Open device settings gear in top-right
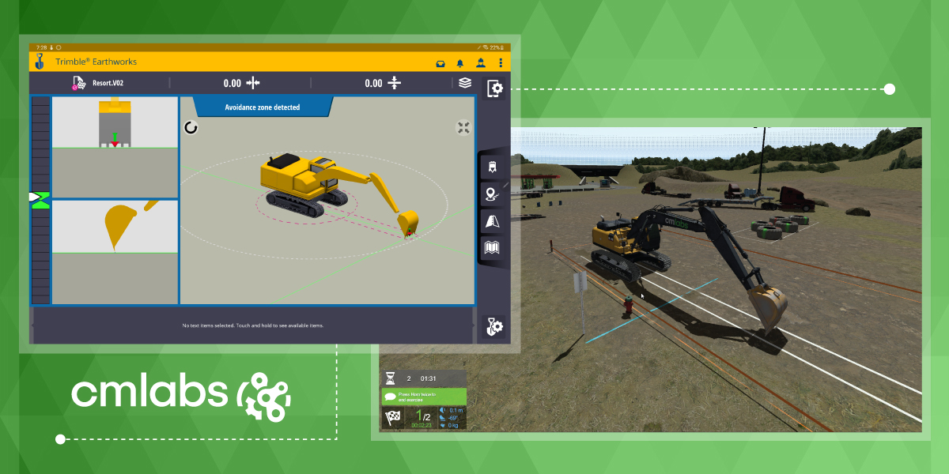The width and height of the screenshot is (949, 474). (495, 88)
